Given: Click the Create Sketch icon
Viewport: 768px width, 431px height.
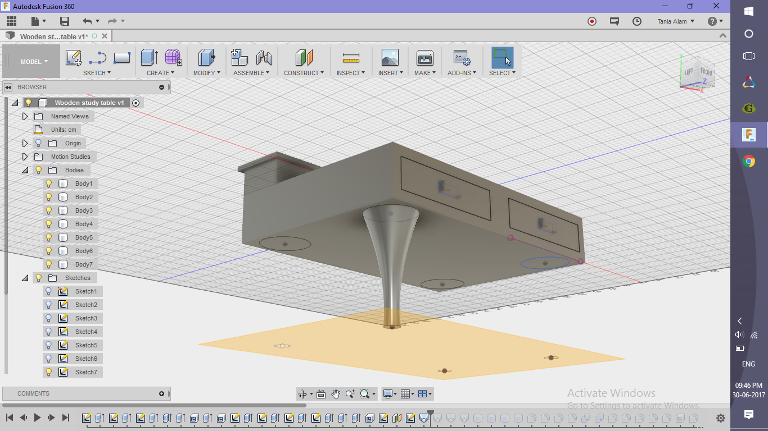Looking at the screenshot, I should click(73, 58).
